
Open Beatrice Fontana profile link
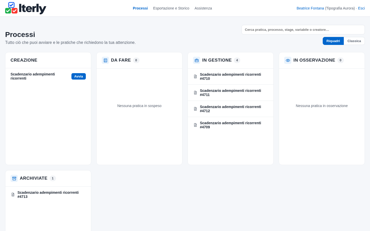[x=310, y=8]
